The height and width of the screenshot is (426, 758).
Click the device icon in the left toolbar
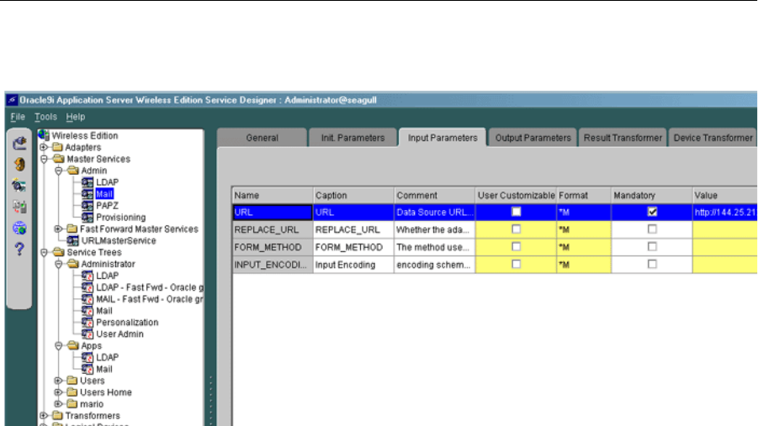19,207
